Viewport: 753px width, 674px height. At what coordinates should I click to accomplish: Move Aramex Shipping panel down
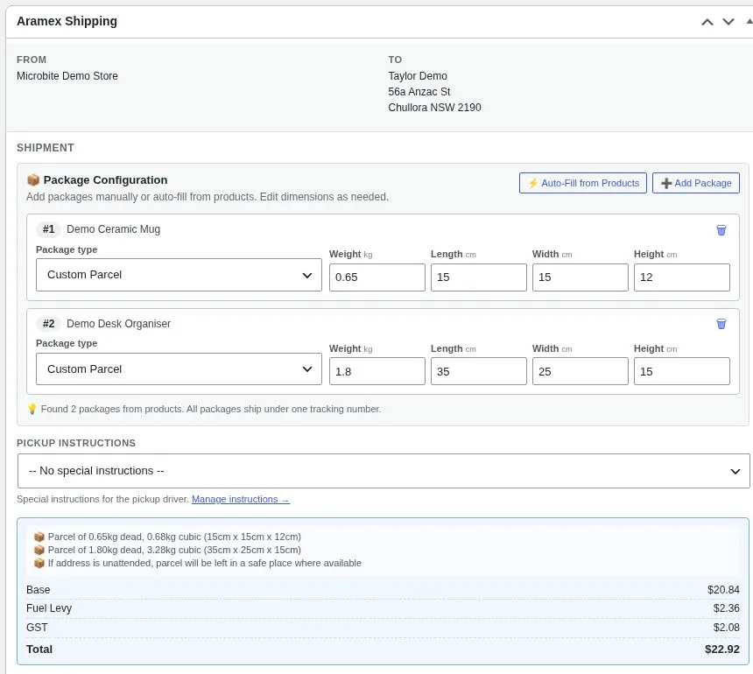tap(728, 22)
